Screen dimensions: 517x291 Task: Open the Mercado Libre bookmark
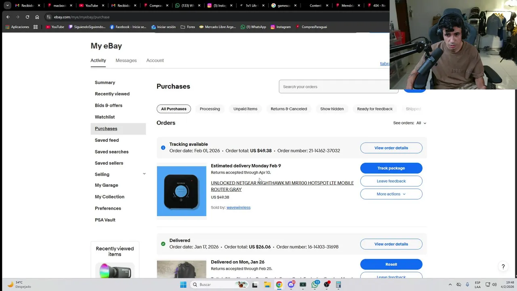click(217, 27)
